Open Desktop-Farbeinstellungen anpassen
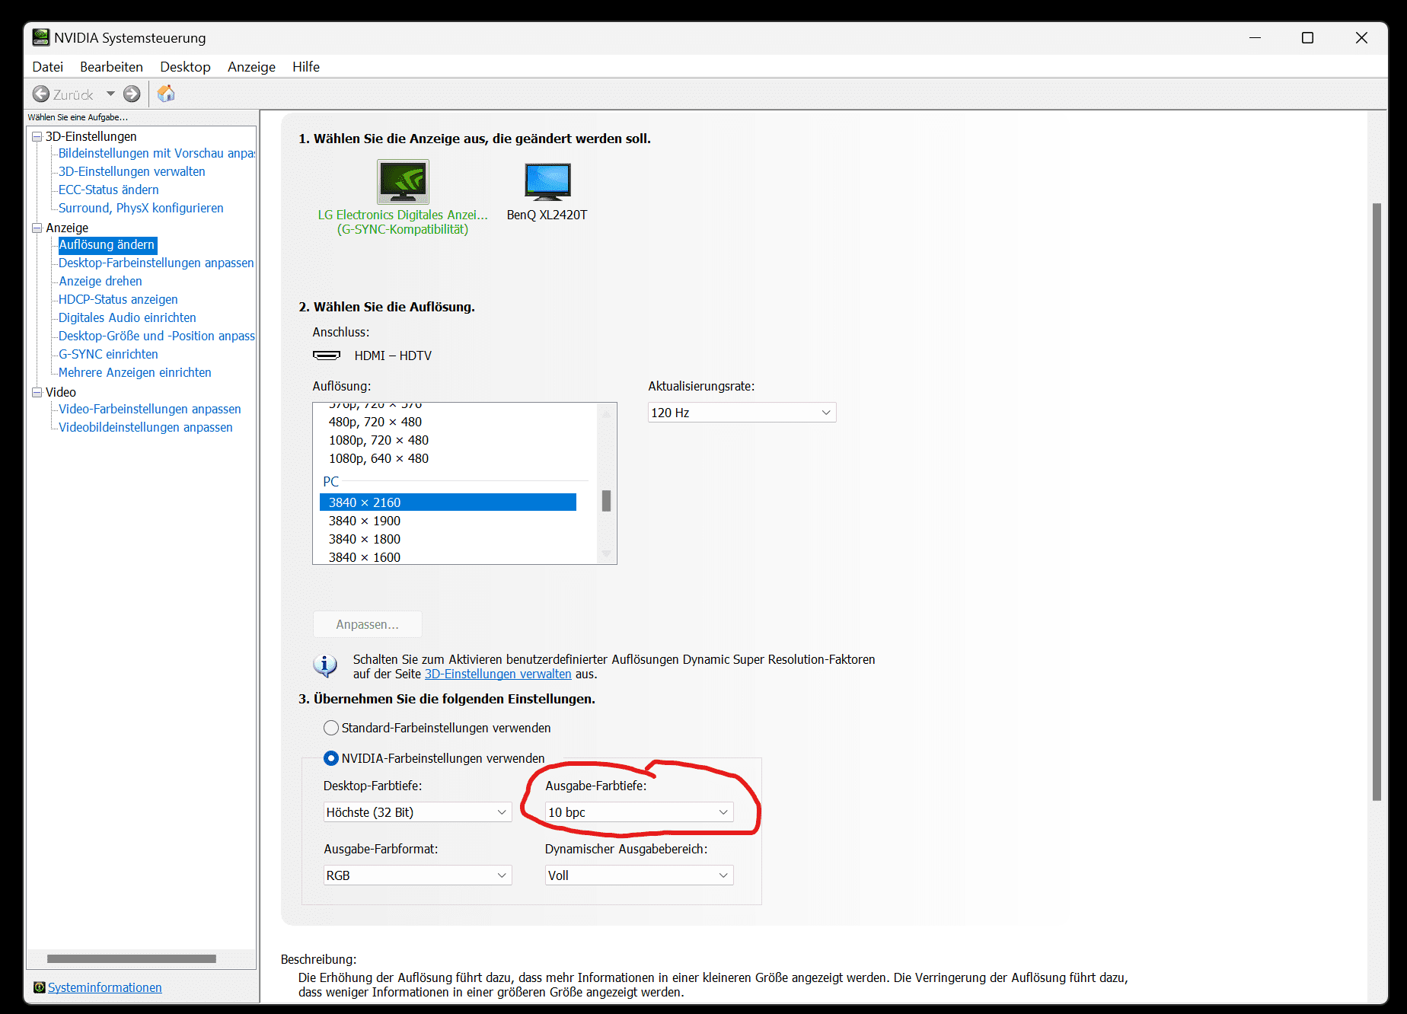The height and width of the screenshot is (1014, 1407). pyautogui.click(x=156, y=263)
